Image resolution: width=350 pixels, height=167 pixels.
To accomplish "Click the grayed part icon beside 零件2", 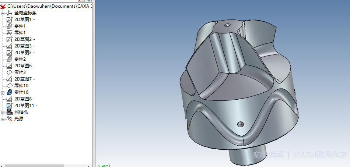I will [10, 59].
